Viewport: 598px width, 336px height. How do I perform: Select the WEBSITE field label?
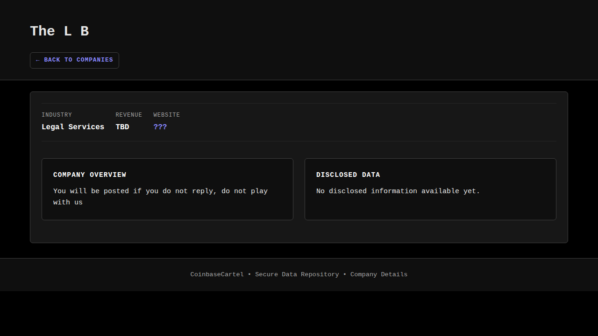coord(166,115)
